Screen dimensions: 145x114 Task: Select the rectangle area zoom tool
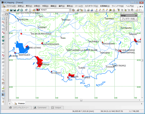(3, 19)
